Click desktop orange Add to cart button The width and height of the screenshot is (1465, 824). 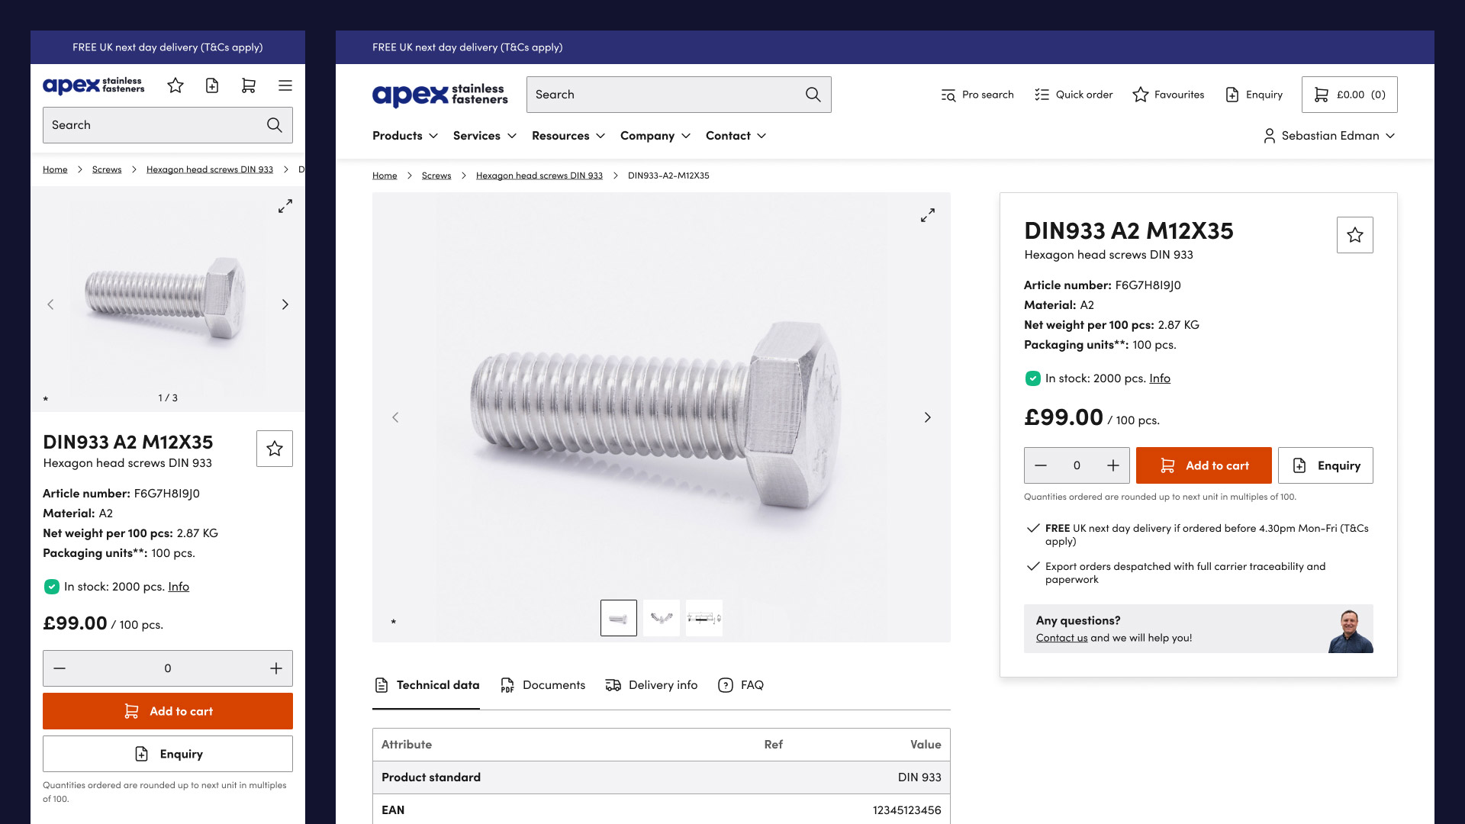[x=1203, y=465]
